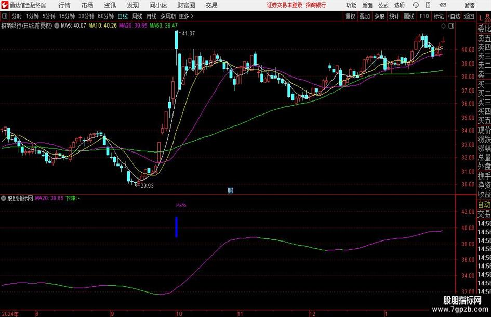Open the 财富圈 menu
This screenshot has height=317, width=491.
click(x=186, y=5)
